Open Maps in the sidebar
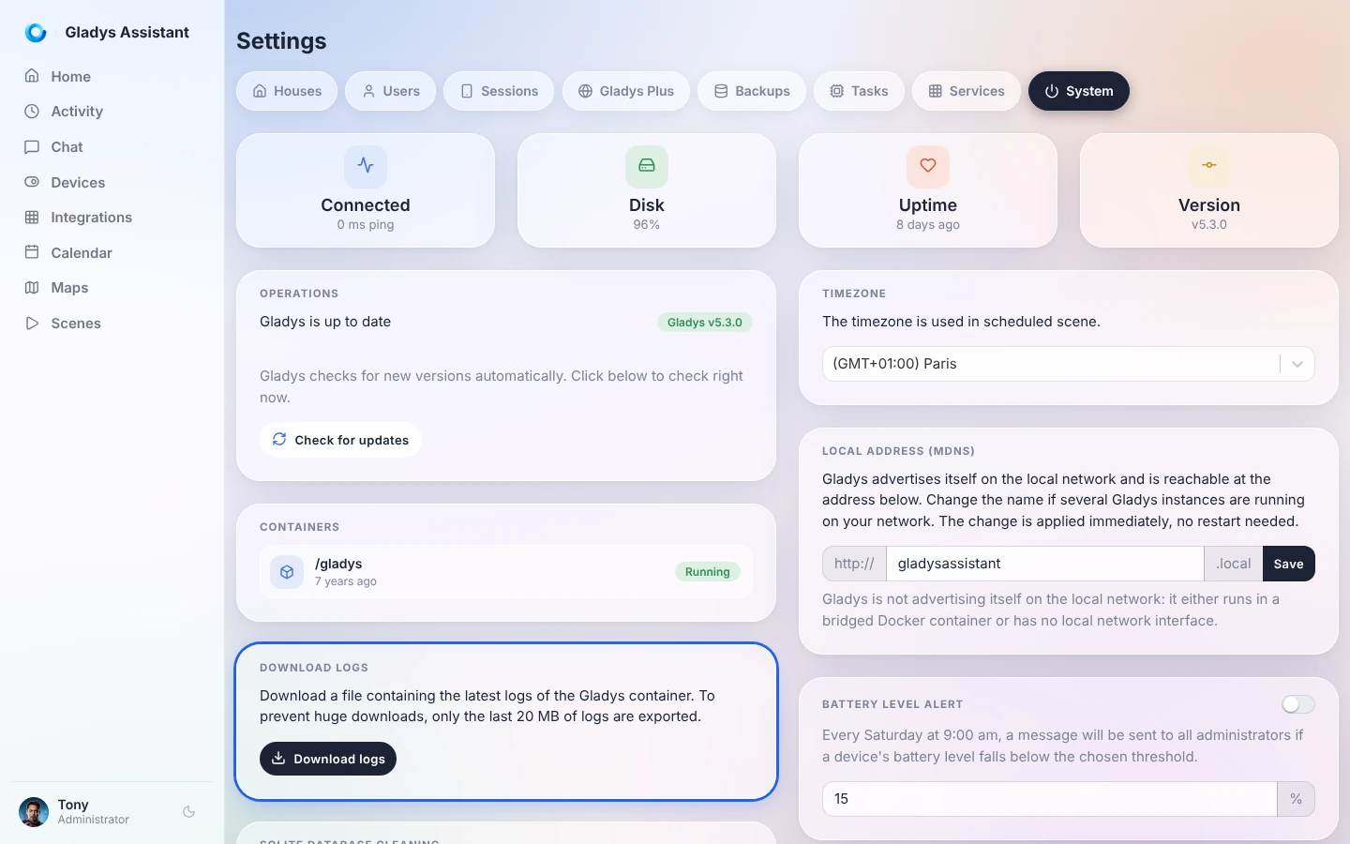Image resolution: width=1350 pixels, height=844 pixels. [112, 288]
